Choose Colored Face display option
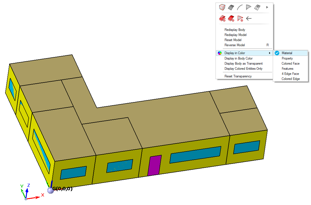The width and height of the screenshot is (311, 205). tap(290, 64)
